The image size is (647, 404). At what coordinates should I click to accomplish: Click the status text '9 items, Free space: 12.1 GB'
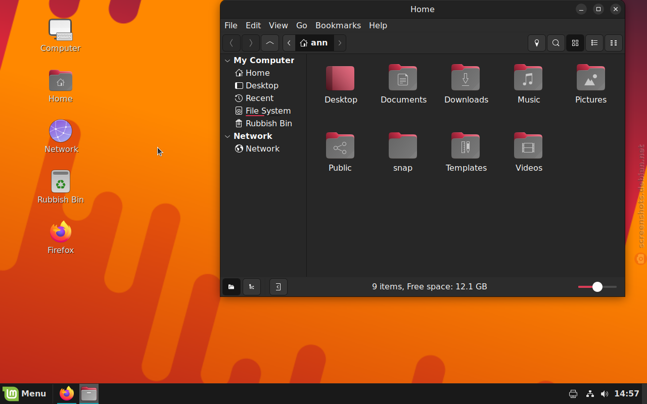pos(430,287)
